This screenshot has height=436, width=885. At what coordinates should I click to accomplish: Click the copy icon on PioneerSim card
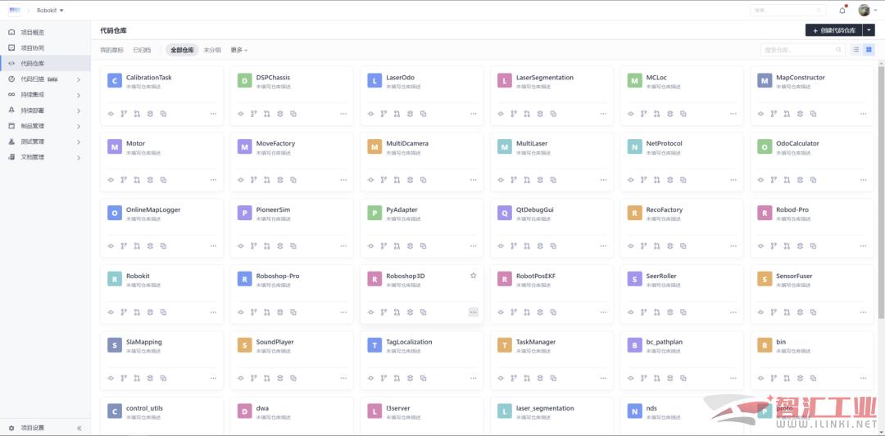pyautogui.click(x=293, y=246)
